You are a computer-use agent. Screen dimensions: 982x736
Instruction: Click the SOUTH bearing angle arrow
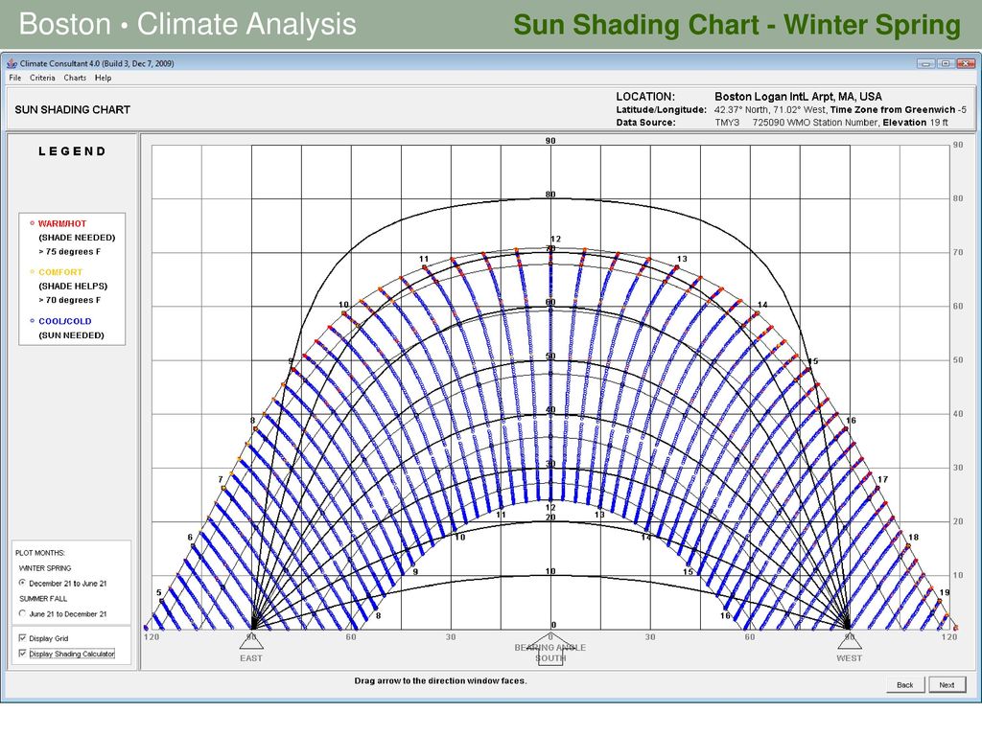click(x=550, y=649)
